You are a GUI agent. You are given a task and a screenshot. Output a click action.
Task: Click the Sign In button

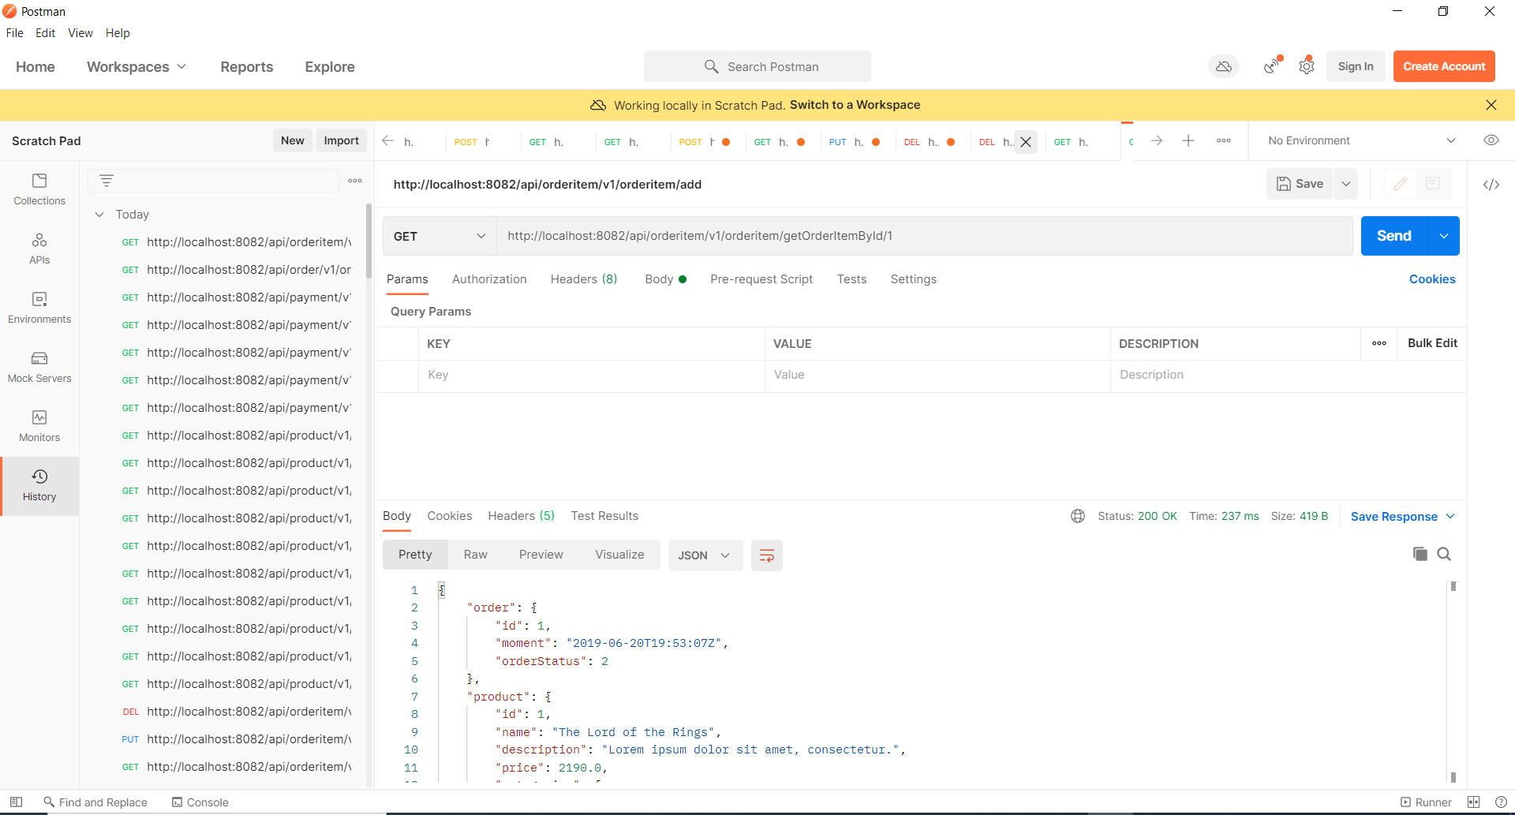coord(1356,67)
